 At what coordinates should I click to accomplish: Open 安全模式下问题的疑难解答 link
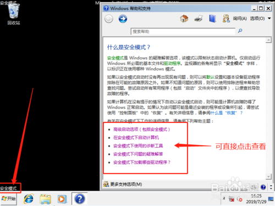point(138,154)
